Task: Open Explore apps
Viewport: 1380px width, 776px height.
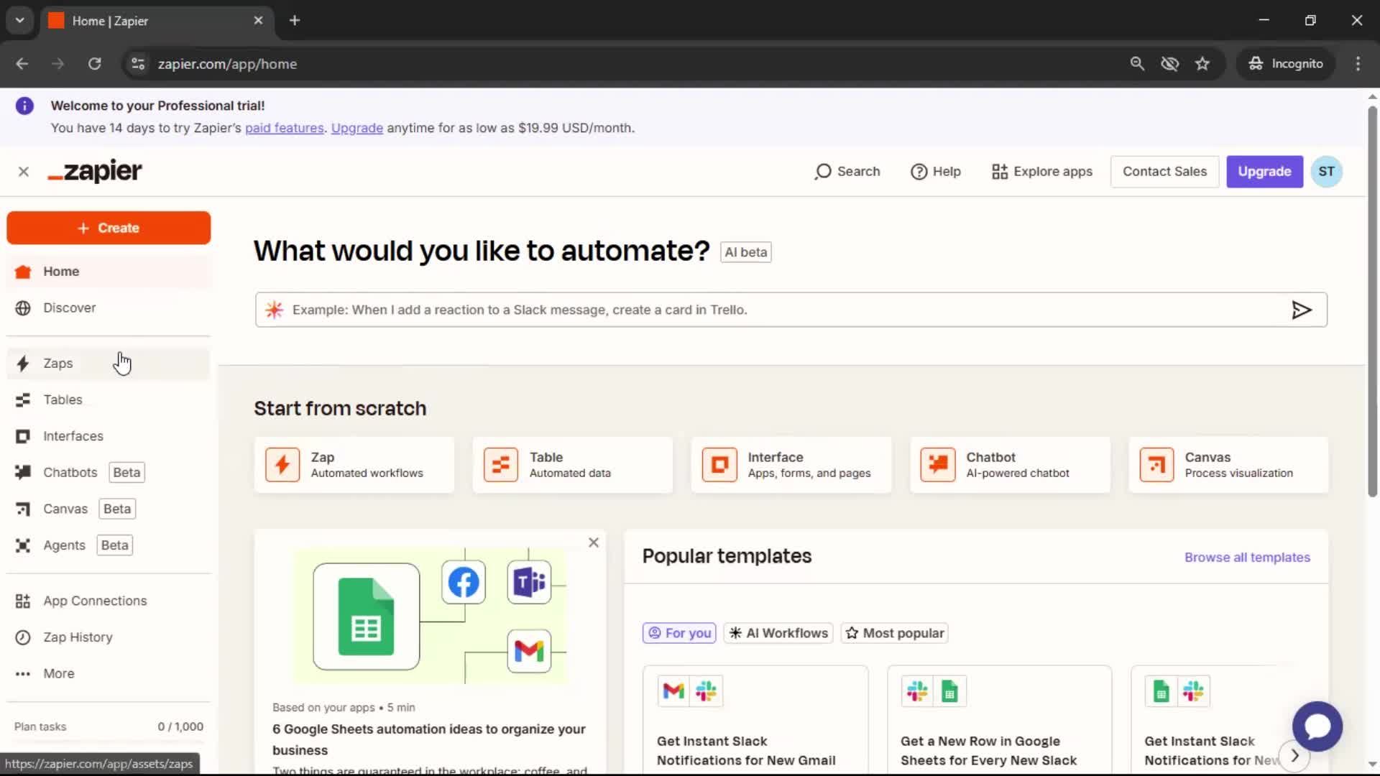Action: click(x=1041, y=172)
